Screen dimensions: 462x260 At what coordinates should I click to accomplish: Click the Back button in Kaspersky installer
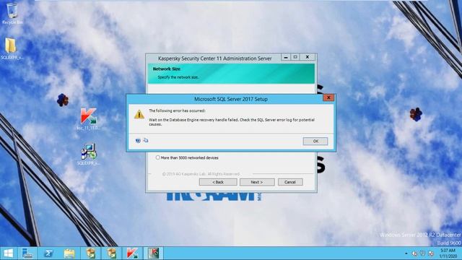[218, 182]
